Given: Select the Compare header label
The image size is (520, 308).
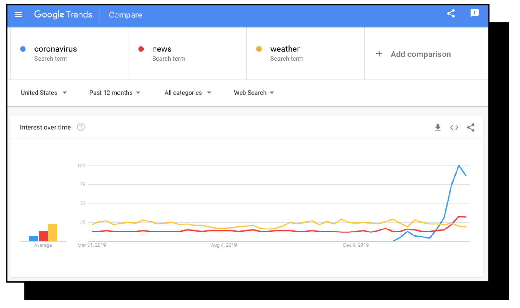Looking at the screenshot, I should click(x=125, y=15).
